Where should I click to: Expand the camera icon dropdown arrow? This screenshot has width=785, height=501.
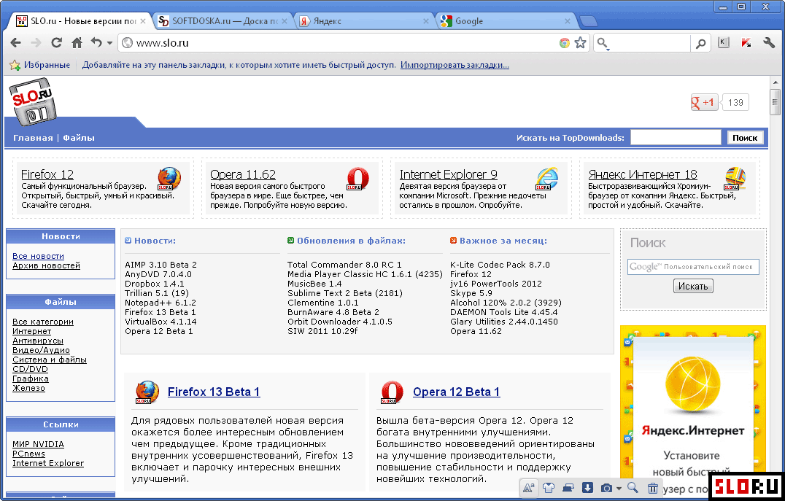pos(619,489)
